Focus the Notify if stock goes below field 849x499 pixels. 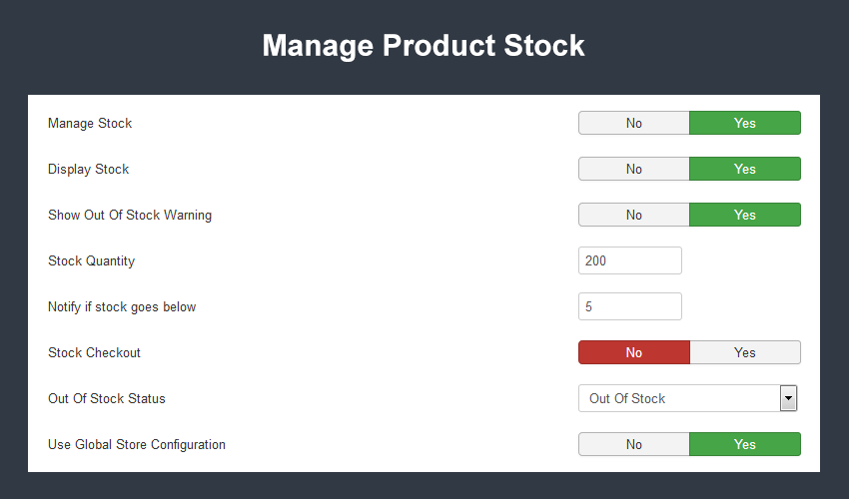pyautogui.click(x=629, y=306)
